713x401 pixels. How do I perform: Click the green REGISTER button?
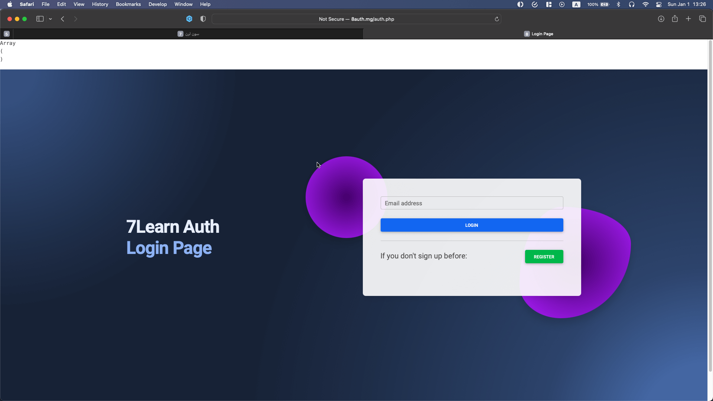click(544, 257)
